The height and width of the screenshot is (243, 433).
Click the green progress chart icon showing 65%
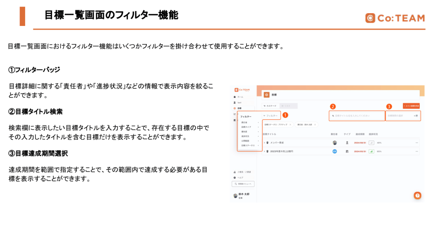click(x=371, y=151)
